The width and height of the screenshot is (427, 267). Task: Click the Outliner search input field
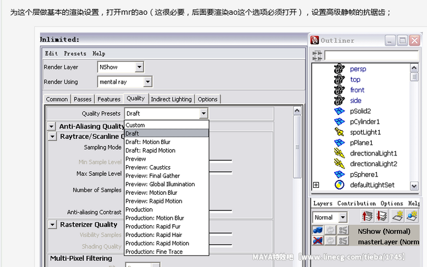371,56
